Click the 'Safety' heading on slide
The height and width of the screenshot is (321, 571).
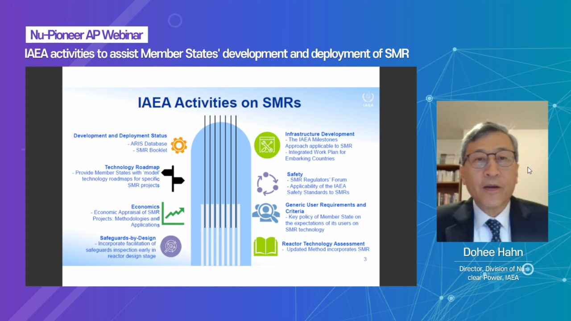[295, 174]
